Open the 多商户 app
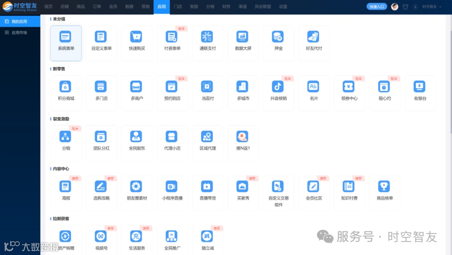 pyautogui.click(x=136, y=93)
